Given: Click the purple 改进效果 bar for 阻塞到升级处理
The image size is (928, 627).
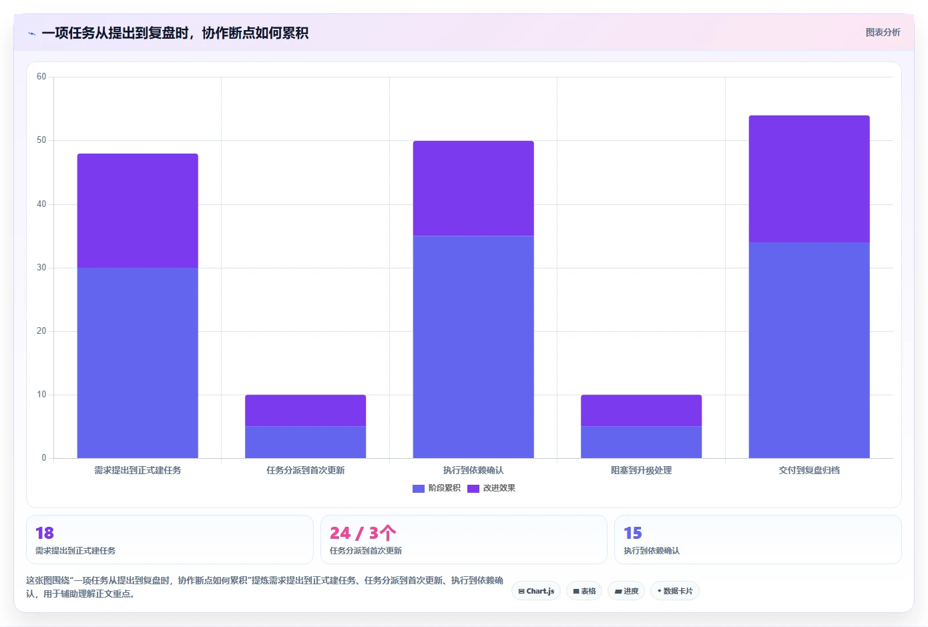Looking at the screenshot, I should point(642,410).
